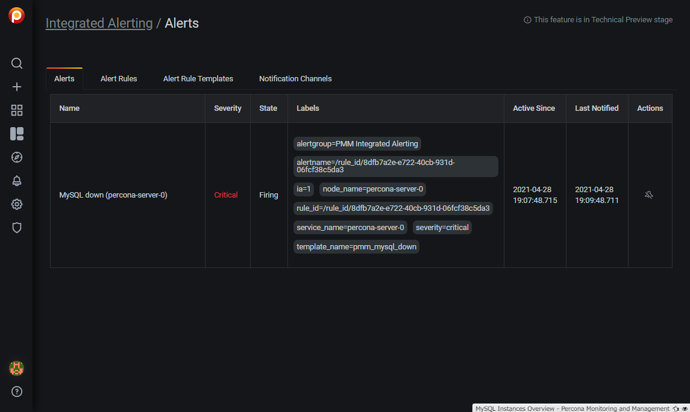Click the Last Notified column header
690x412 pixels.
click(x=597, y=108)
